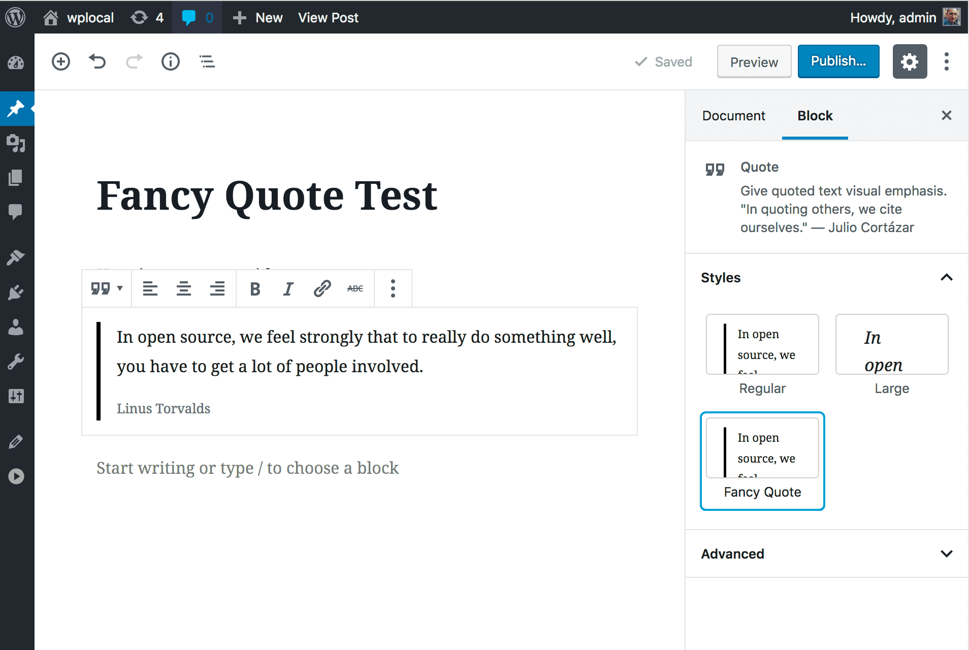Apply italic formatting to the quote

[288, 288]
